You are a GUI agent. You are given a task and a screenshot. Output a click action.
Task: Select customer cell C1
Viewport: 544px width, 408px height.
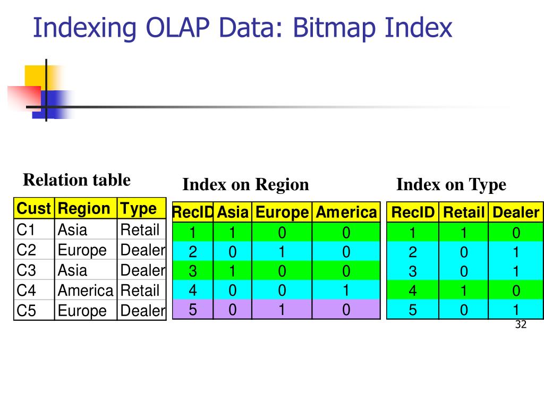click(x=34, y=229)
